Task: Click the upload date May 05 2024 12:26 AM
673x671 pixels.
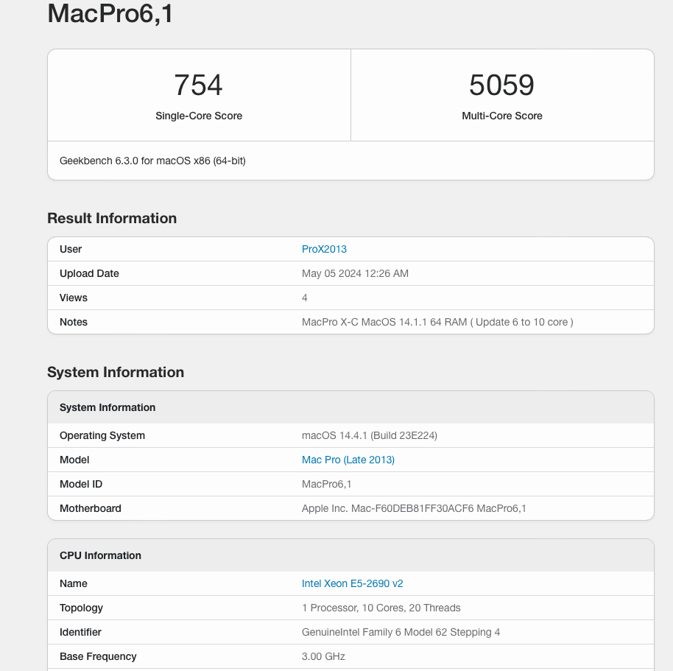Action: (355, 273)
